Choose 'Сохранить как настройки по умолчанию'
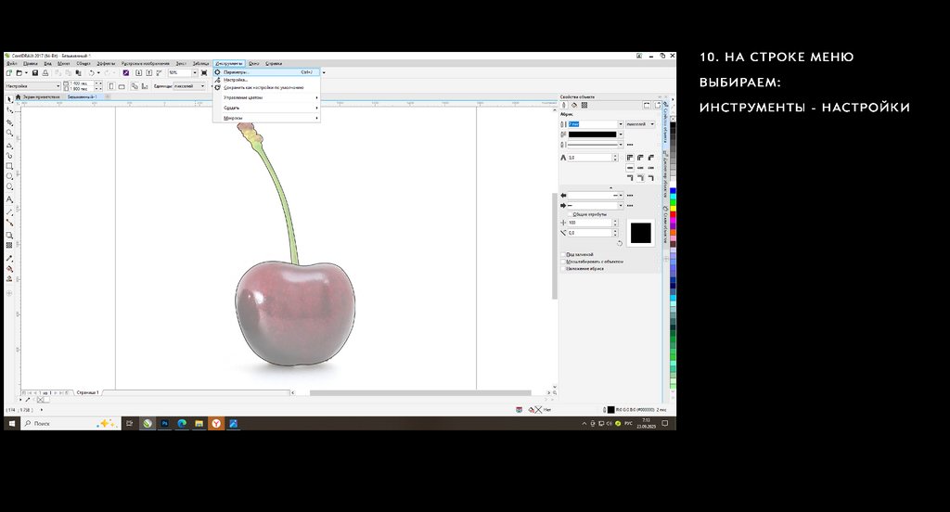The height and width of the screenshot is (512, 950). 266,87
